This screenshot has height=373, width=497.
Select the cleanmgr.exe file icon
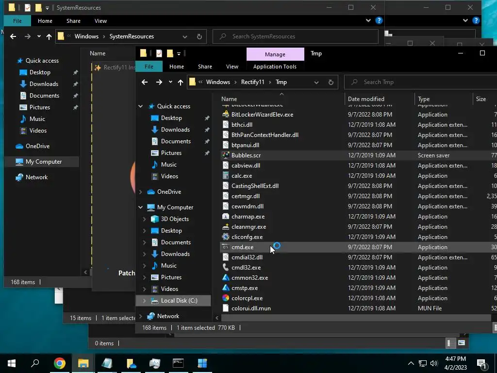[x=226, y=226]
